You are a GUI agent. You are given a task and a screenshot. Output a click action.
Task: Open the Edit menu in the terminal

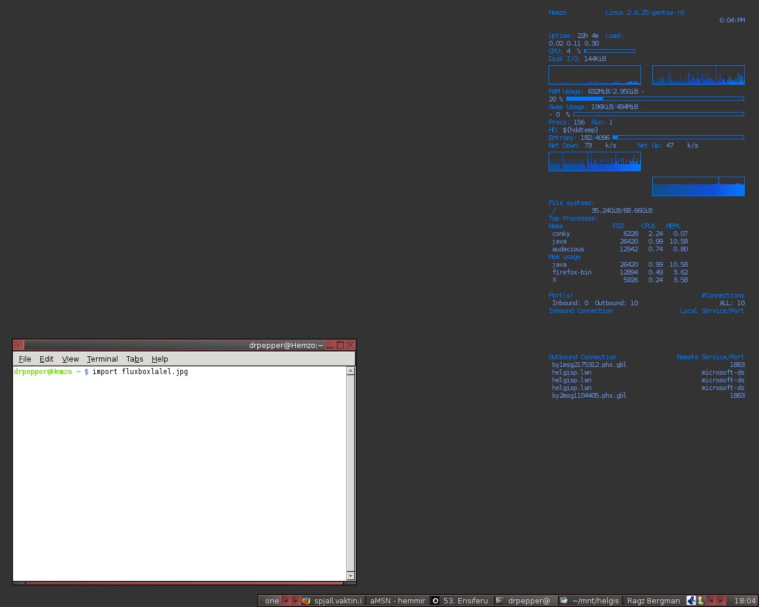pos(46,359)
